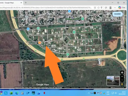The width and height of the screenshot is (128, 96).
Task: Click the volume icon in system tray
Action: pos(115,93)
